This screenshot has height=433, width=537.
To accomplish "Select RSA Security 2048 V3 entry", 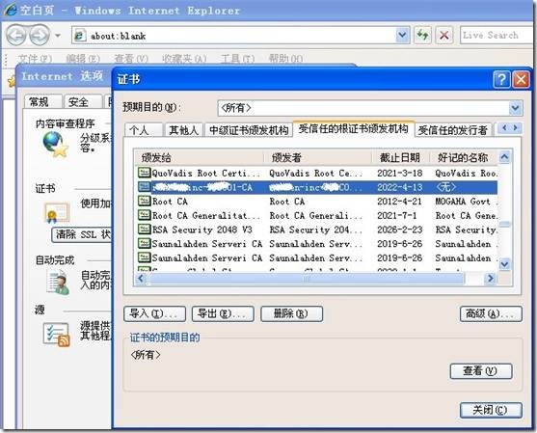I will pyautogui.click(x=202, y=230).
